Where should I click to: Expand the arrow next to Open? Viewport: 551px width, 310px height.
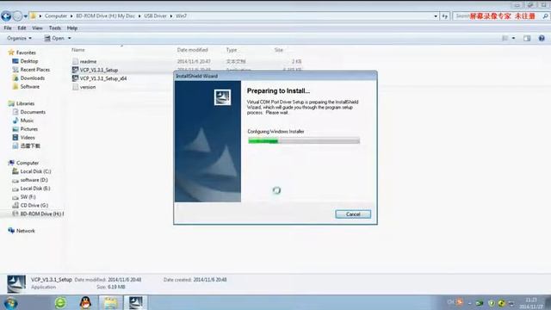pos(69,38)
